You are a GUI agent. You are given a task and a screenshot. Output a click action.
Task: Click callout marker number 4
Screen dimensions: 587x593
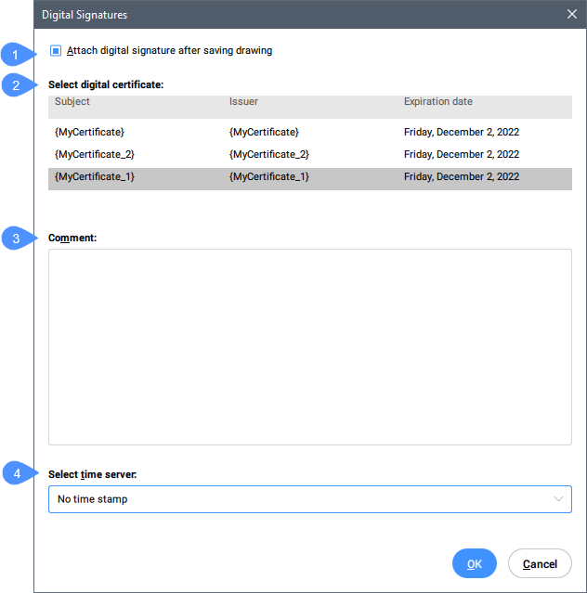tap(16, 474)
